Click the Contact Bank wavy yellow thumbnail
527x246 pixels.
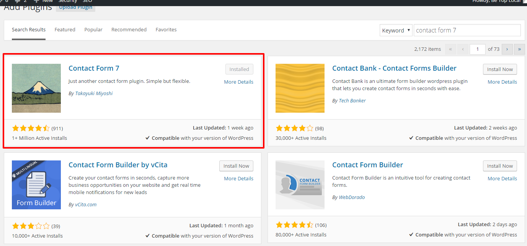[300, 88]
